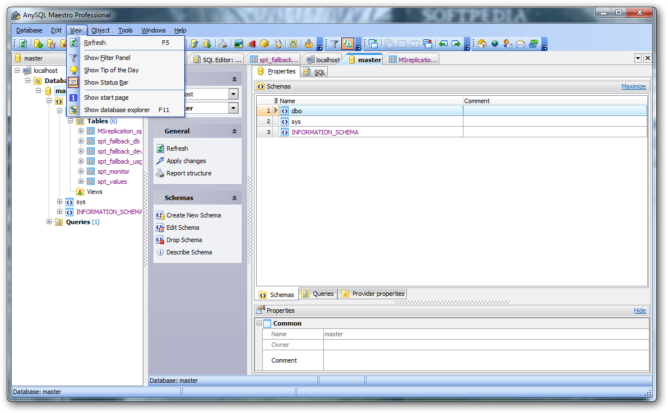Viewport: 668px width, 413px height.
Task: Open the first combo box dropdown arrow
Action: [234, 94]
